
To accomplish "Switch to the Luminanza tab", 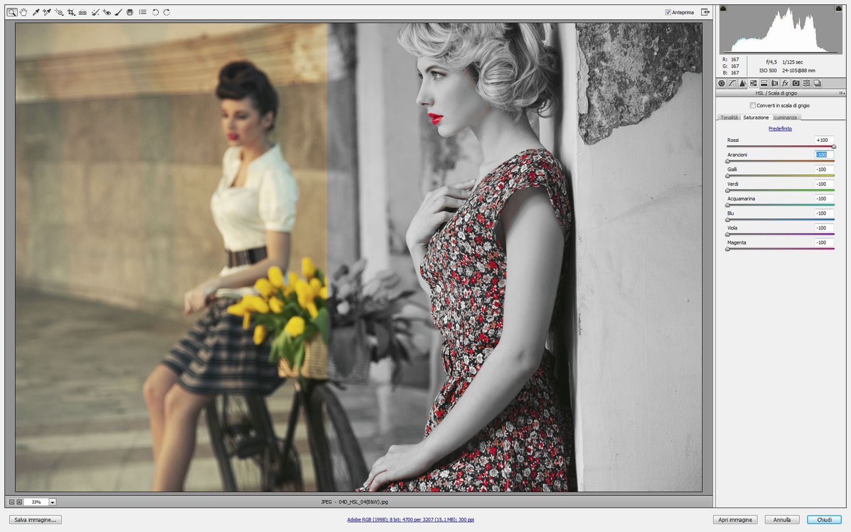I will (x=785, y=118).
